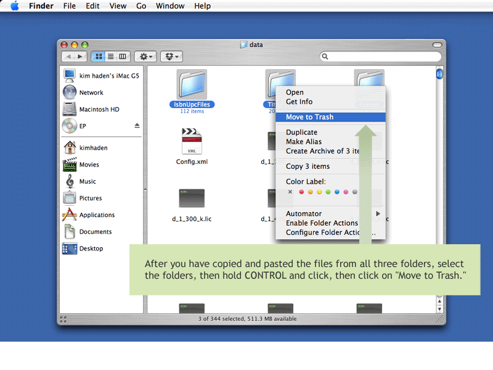Choose Move to Trash

330,117
